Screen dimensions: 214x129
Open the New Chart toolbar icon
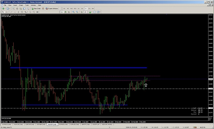pos(3,9)
